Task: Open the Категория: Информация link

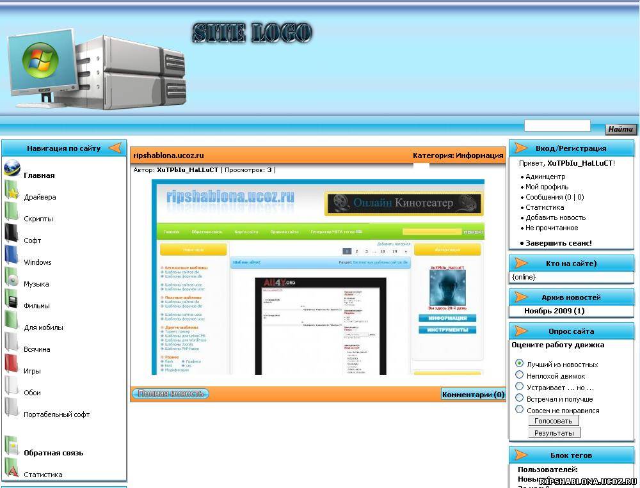Action: tap(458, 155)
